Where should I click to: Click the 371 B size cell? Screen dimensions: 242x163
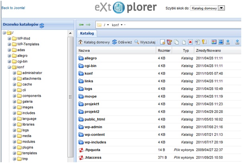[163, 157]
